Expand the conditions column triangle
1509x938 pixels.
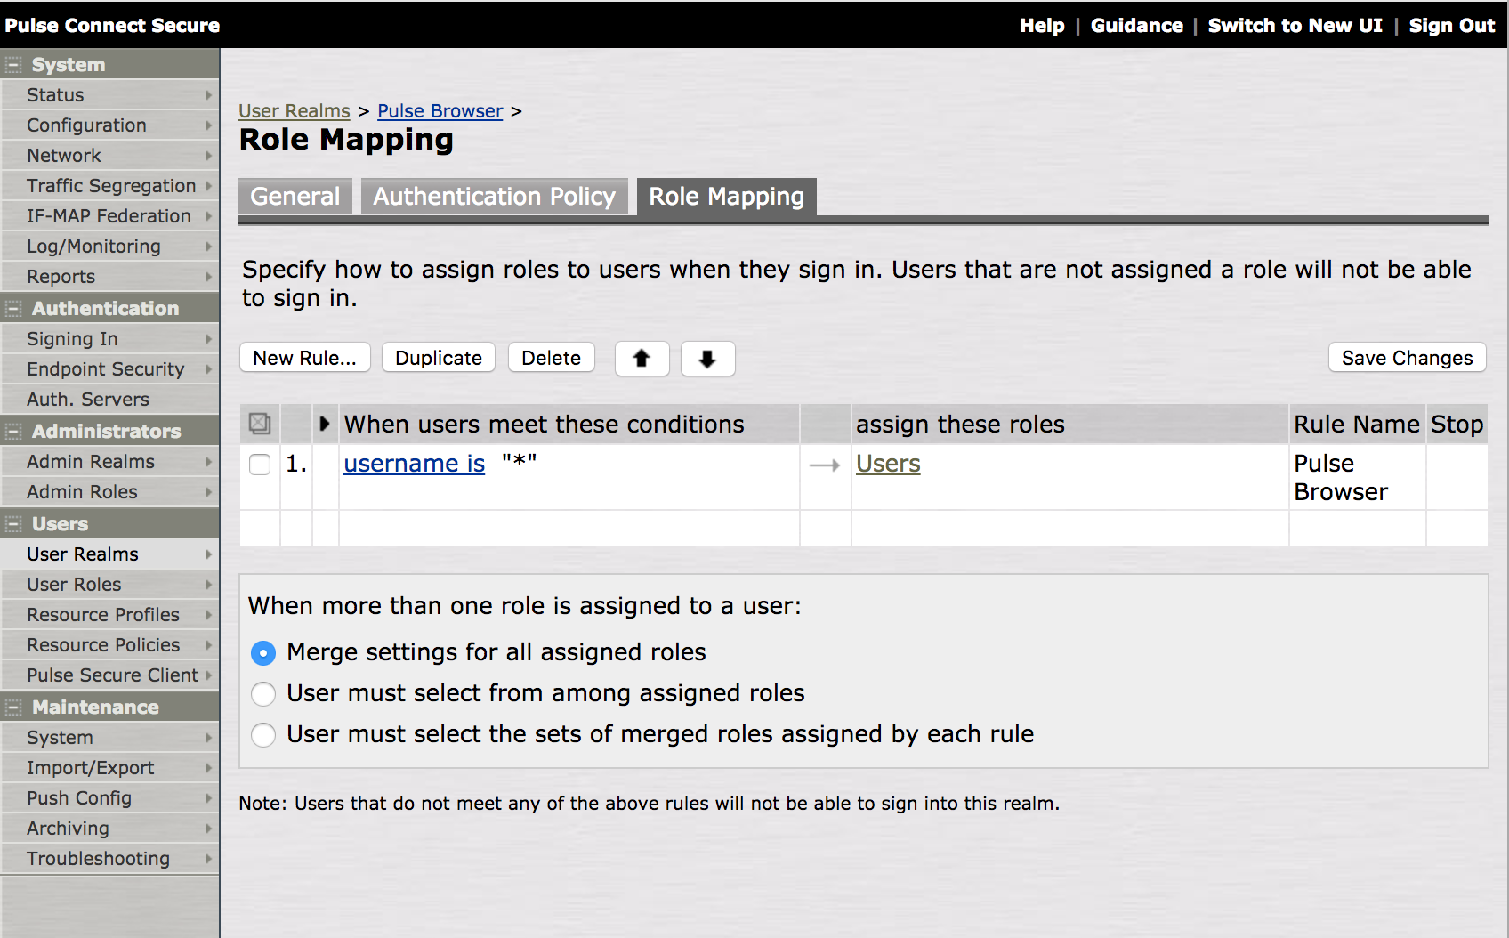click(x=325, y=424)
